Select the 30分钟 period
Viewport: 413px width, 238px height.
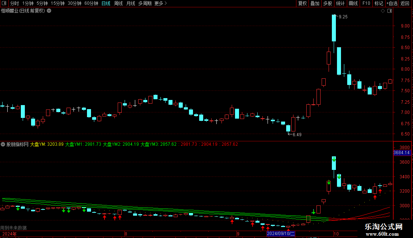coord(75,3)
